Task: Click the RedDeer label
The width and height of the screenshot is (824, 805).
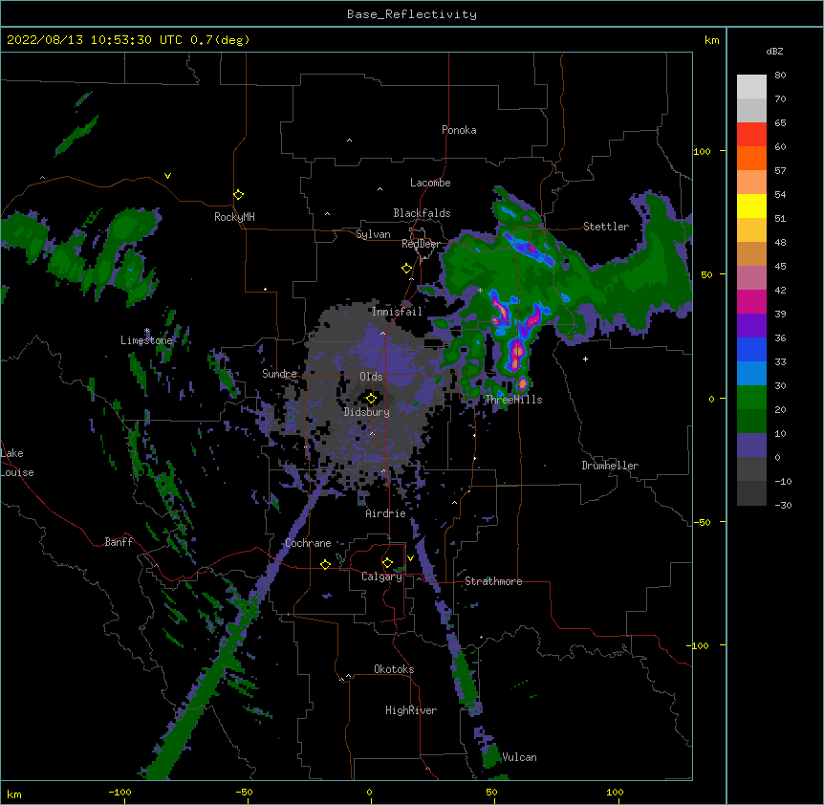Action: coord(421,244)
